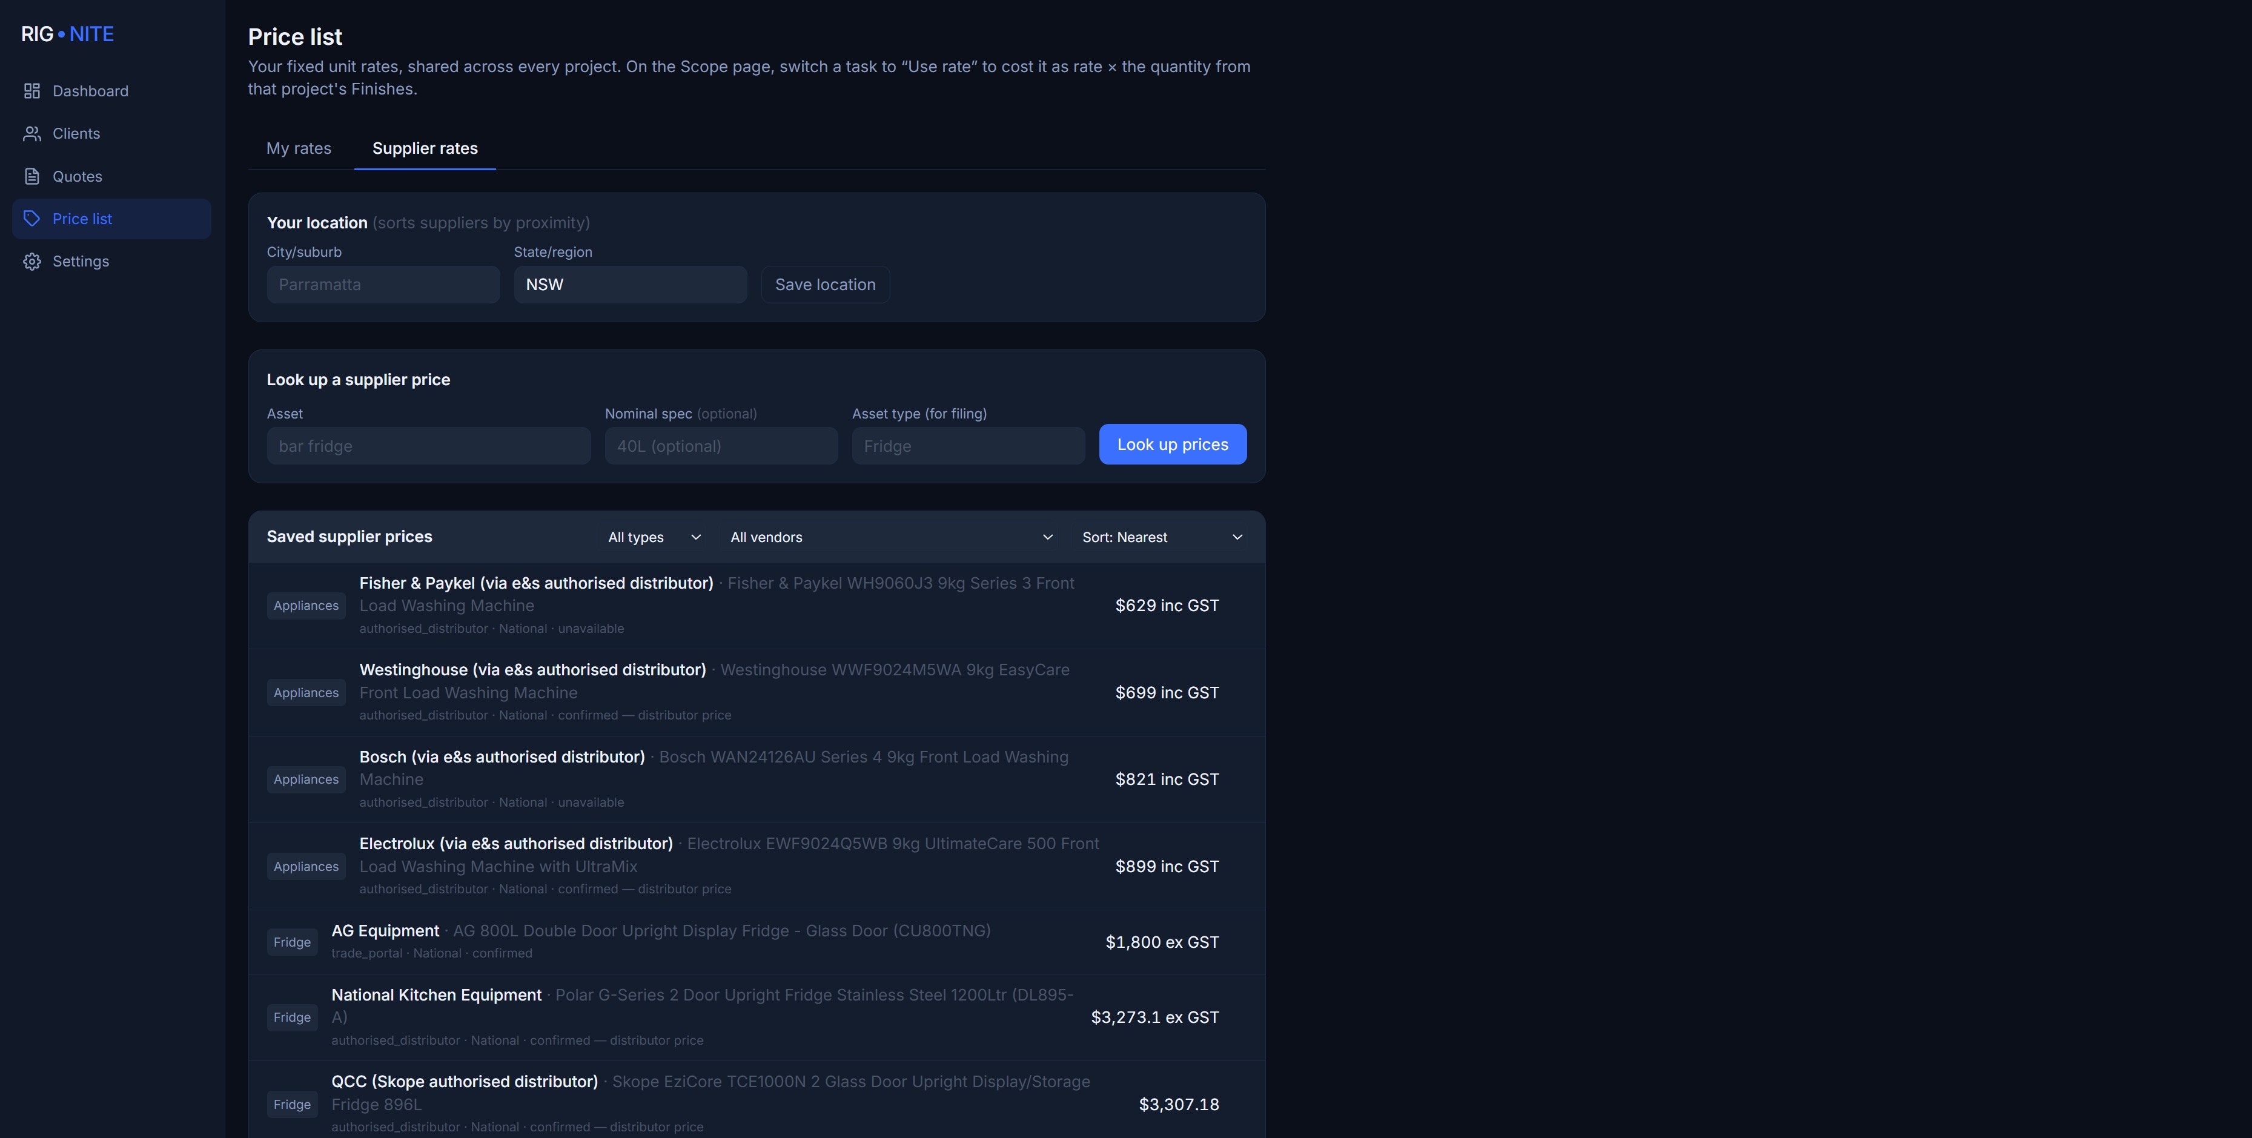Click the Quotes document icon

coord(32,177)
